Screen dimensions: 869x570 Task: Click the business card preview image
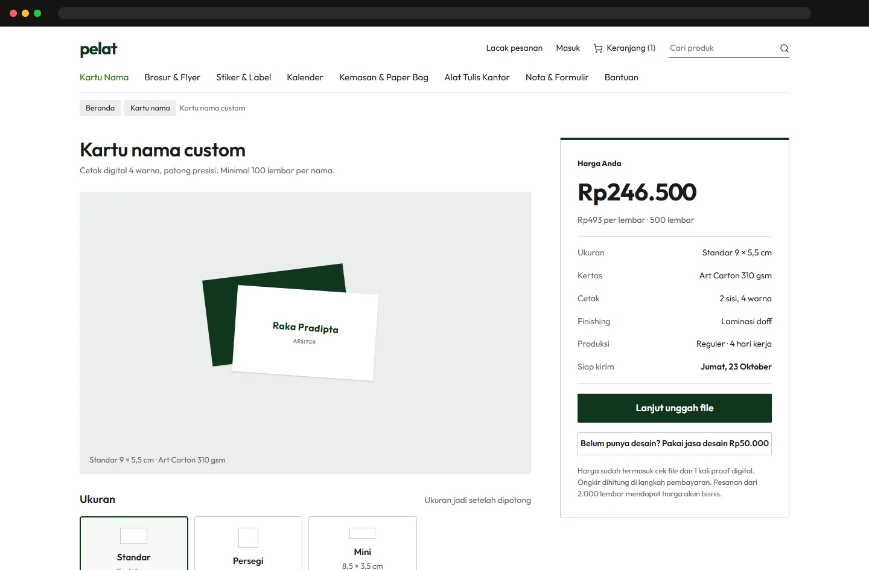[305, 333]
